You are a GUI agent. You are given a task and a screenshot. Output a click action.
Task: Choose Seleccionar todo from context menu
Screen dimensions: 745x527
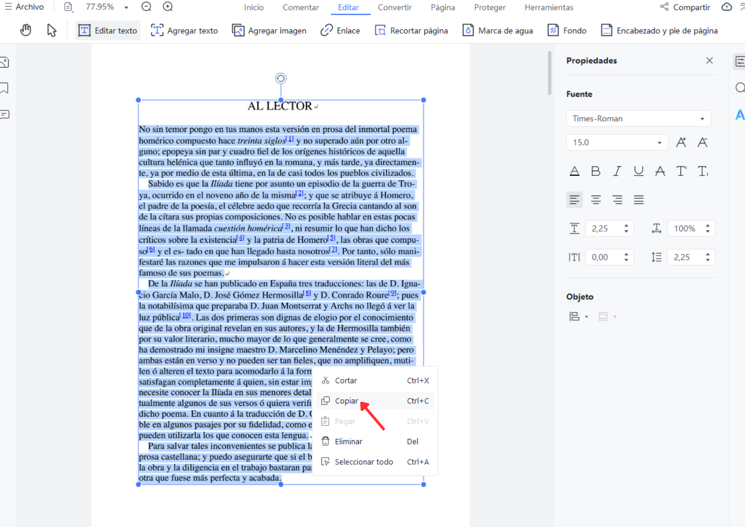pos(375,462)
